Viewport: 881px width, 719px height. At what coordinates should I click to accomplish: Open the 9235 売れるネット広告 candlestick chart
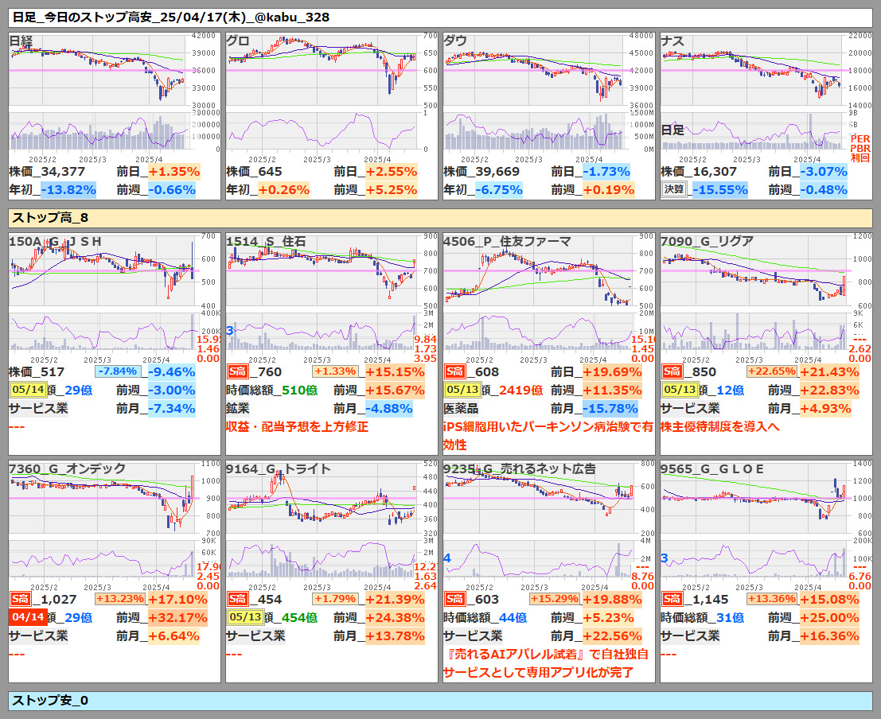(538, 498)
